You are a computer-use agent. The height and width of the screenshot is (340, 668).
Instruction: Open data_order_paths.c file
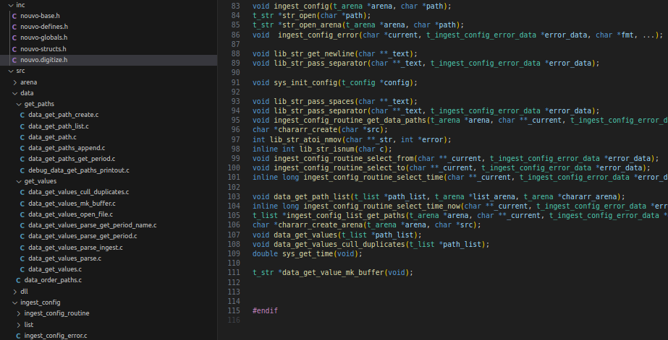point(54,280)
